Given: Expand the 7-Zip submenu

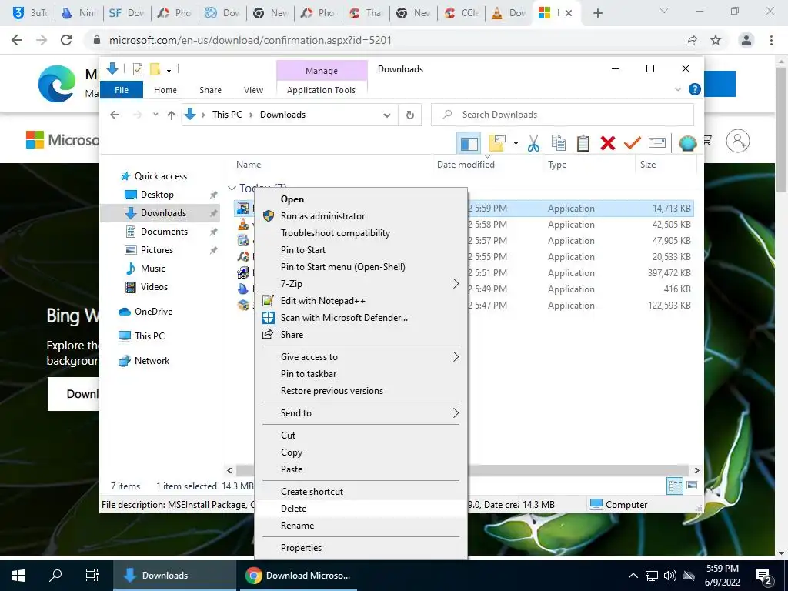Looking at the screenshot, I should pos(360,284).
